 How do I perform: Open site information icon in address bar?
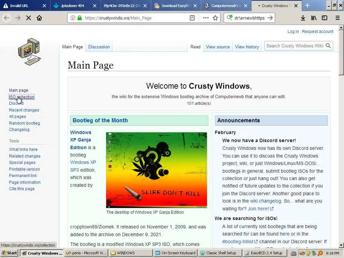(73, 18)
